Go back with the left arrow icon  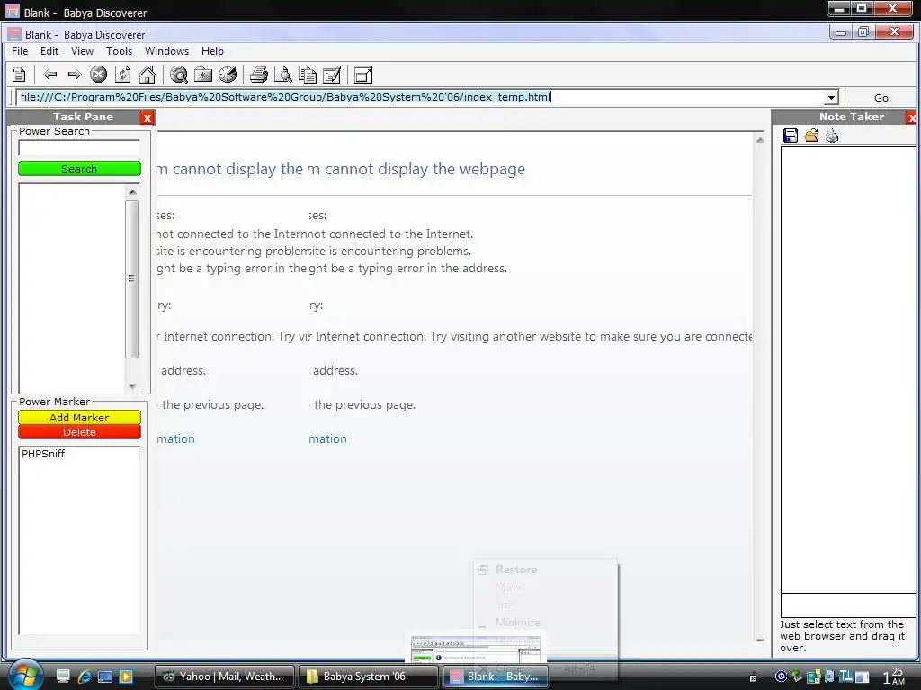point(50,75)
